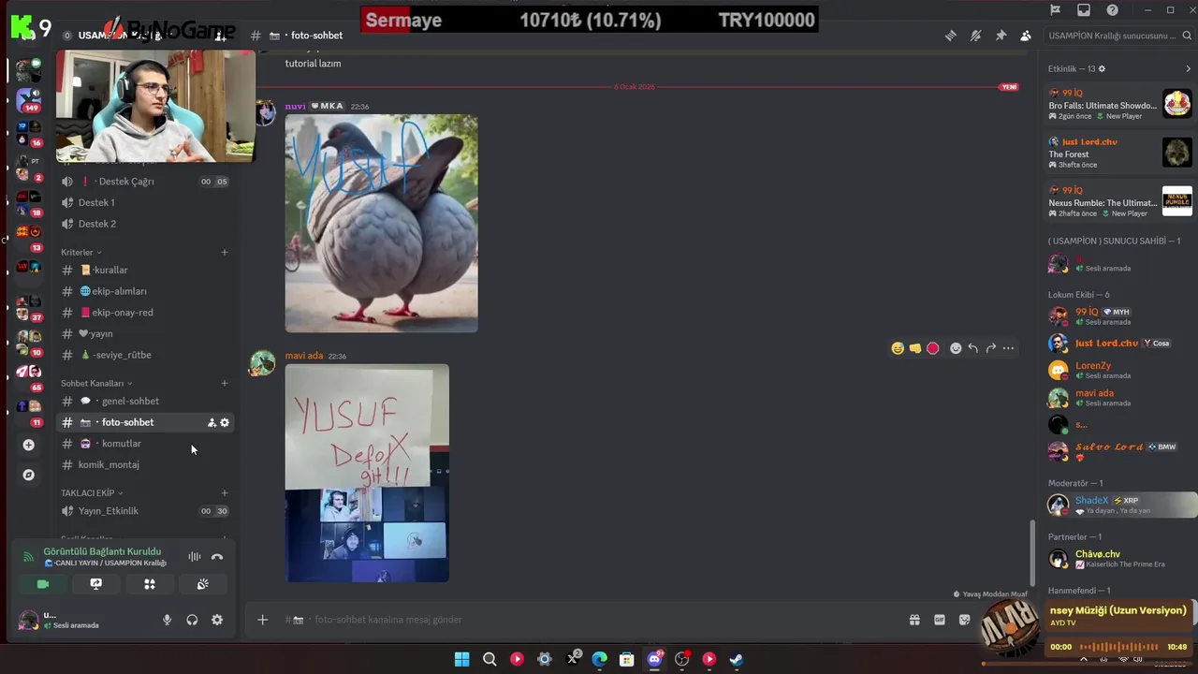Screen dimensions: 1198x674
Task: Toggle the camera video button
Action: point(42,584)
